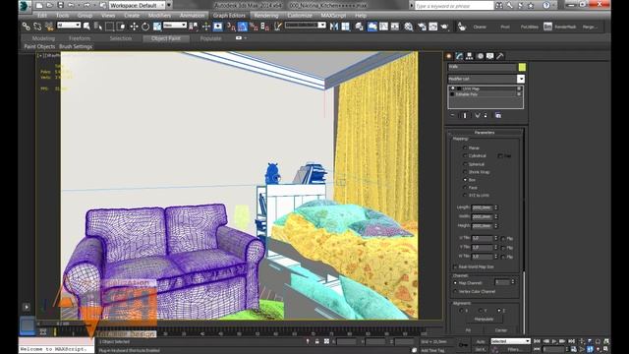Click Configure Modifier Sets icon
This screenshot has width=629, height=354.
(x=498, y=115)
